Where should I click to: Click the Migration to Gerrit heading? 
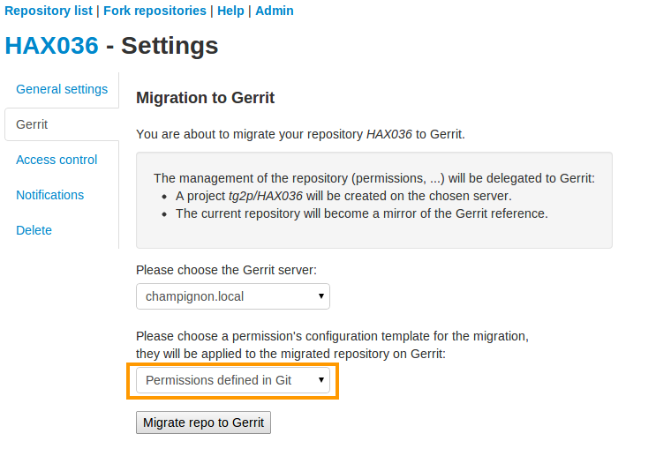pyautogui.click(x=205, y=98)
